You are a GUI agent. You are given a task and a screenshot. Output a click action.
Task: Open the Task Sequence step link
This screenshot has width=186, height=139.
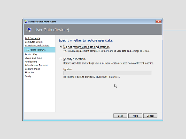[33, 38]
